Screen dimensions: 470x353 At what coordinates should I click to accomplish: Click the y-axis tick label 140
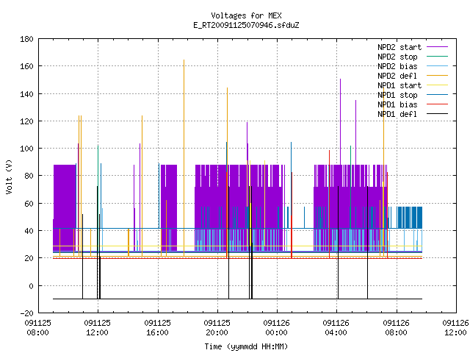(26, 94)
